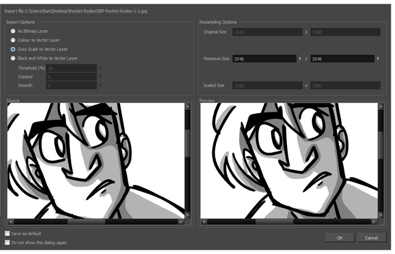This screenshot has height=254, width=395.
Task: Click the Preview vertical scrollbar down arrow
Action: click(x=381, y=215)
